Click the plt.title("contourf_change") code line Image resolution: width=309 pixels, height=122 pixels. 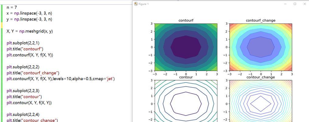tap(33, 73)
